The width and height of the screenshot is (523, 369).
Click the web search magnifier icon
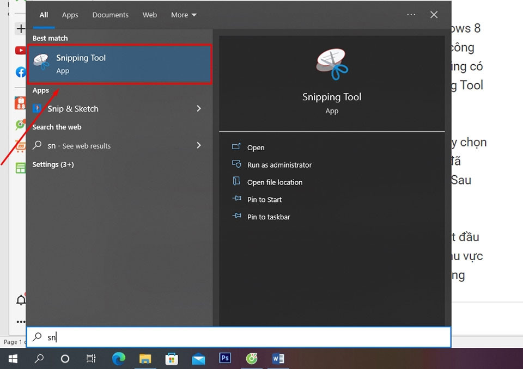(x=37, y=145)
